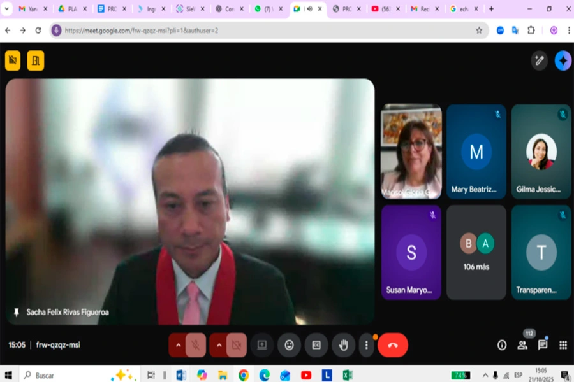Toggle closed captions in the call bar
Screen dimensions: 574x382
click(316, 345)
